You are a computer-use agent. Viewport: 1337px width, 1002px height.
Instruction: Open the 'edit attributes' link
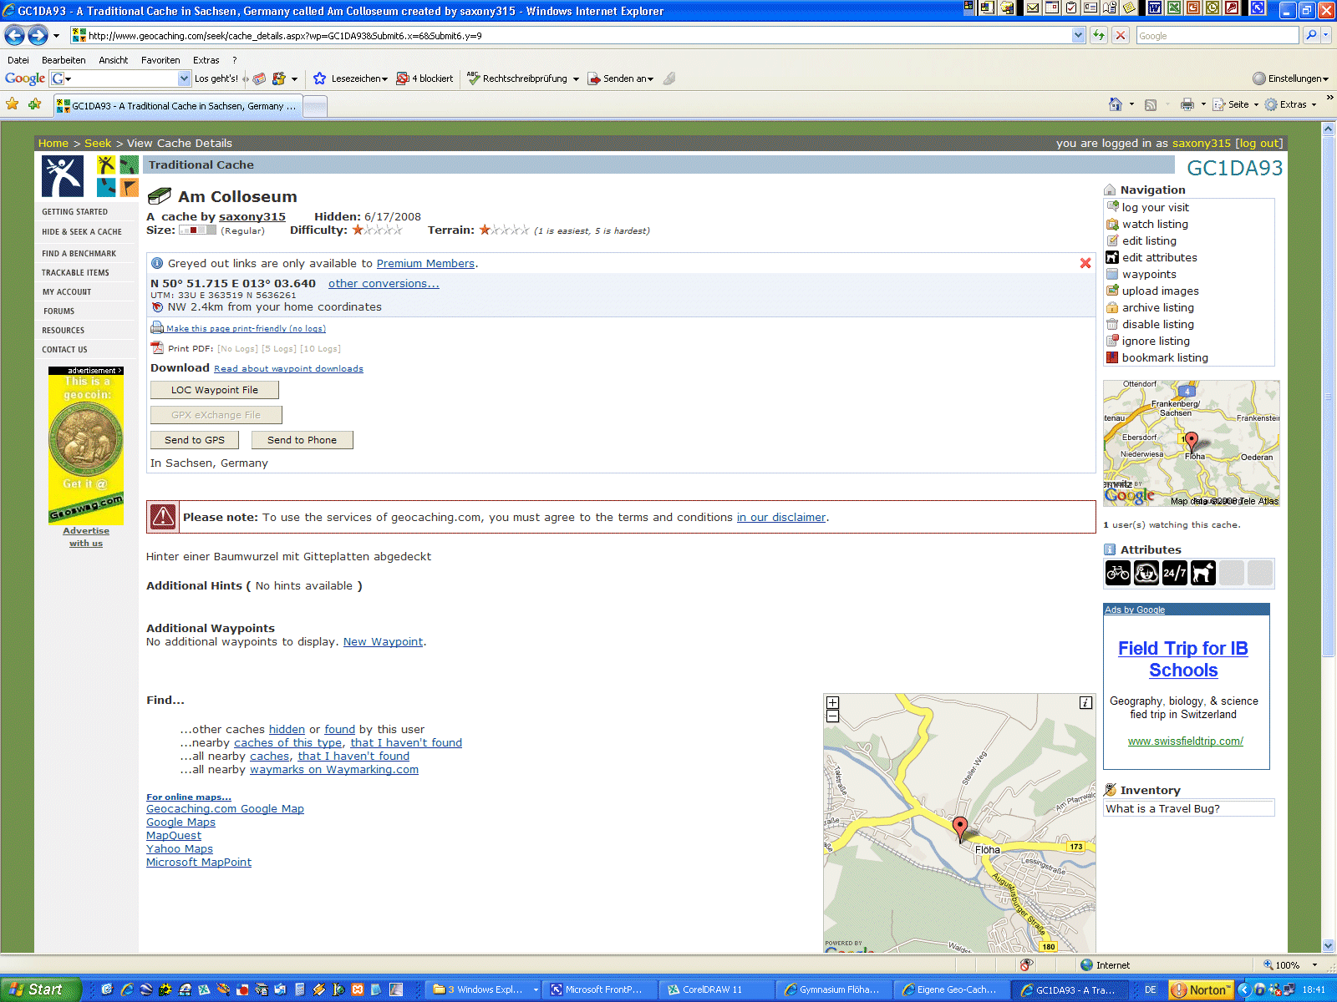click(1160, 257)
